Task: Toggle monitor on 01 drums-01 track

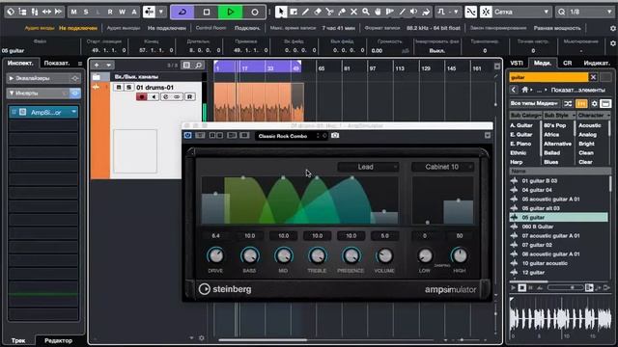Action: pos(154,96)
